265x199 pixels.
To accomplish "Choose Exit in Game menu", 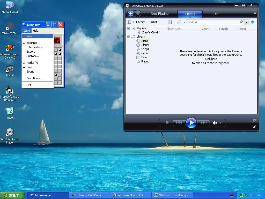I will point(38,85).
